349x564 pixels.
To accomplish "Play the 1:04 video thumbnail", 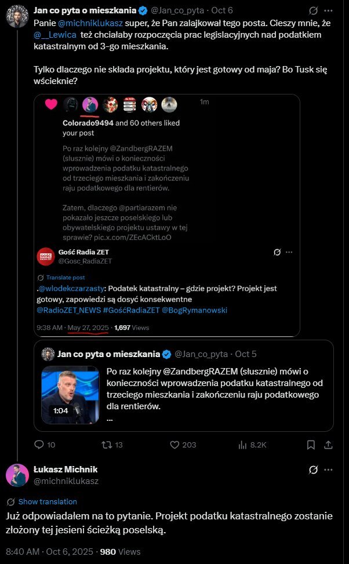I will 70,394.
